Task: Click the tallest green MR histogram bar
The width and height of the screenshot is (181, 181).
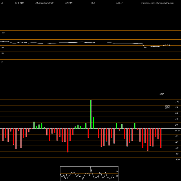Action: pyautogui.click(x=91, y=114)
